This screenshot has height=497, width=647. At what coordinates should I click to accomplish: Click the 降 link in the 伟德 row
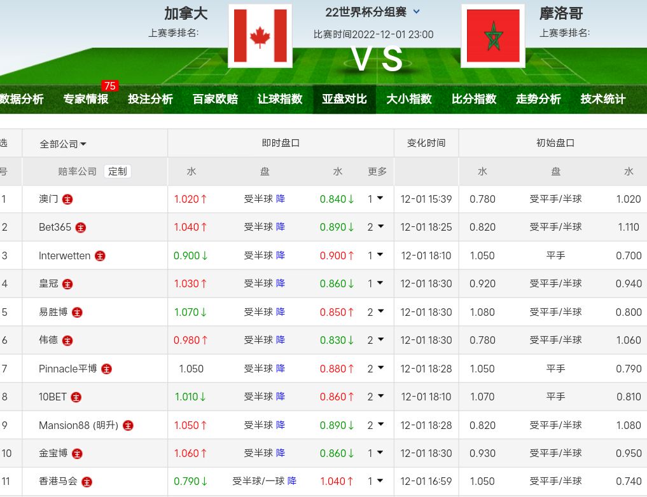click(x=281, y=340)
